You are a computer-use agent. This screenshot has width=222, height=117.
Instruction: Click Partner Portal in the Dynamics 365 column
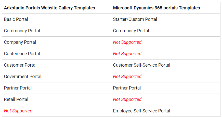(127, 88)
